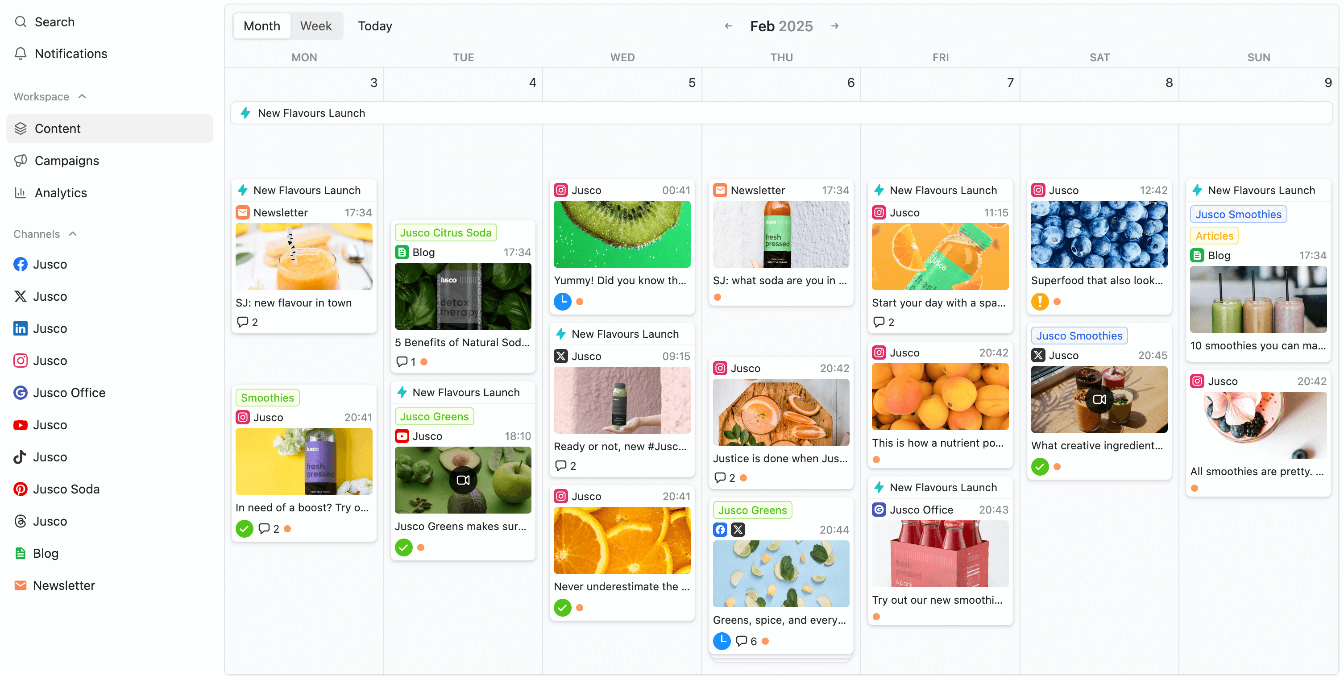
Task: Navigate to next month with arrow
Action: pos(835,26)
